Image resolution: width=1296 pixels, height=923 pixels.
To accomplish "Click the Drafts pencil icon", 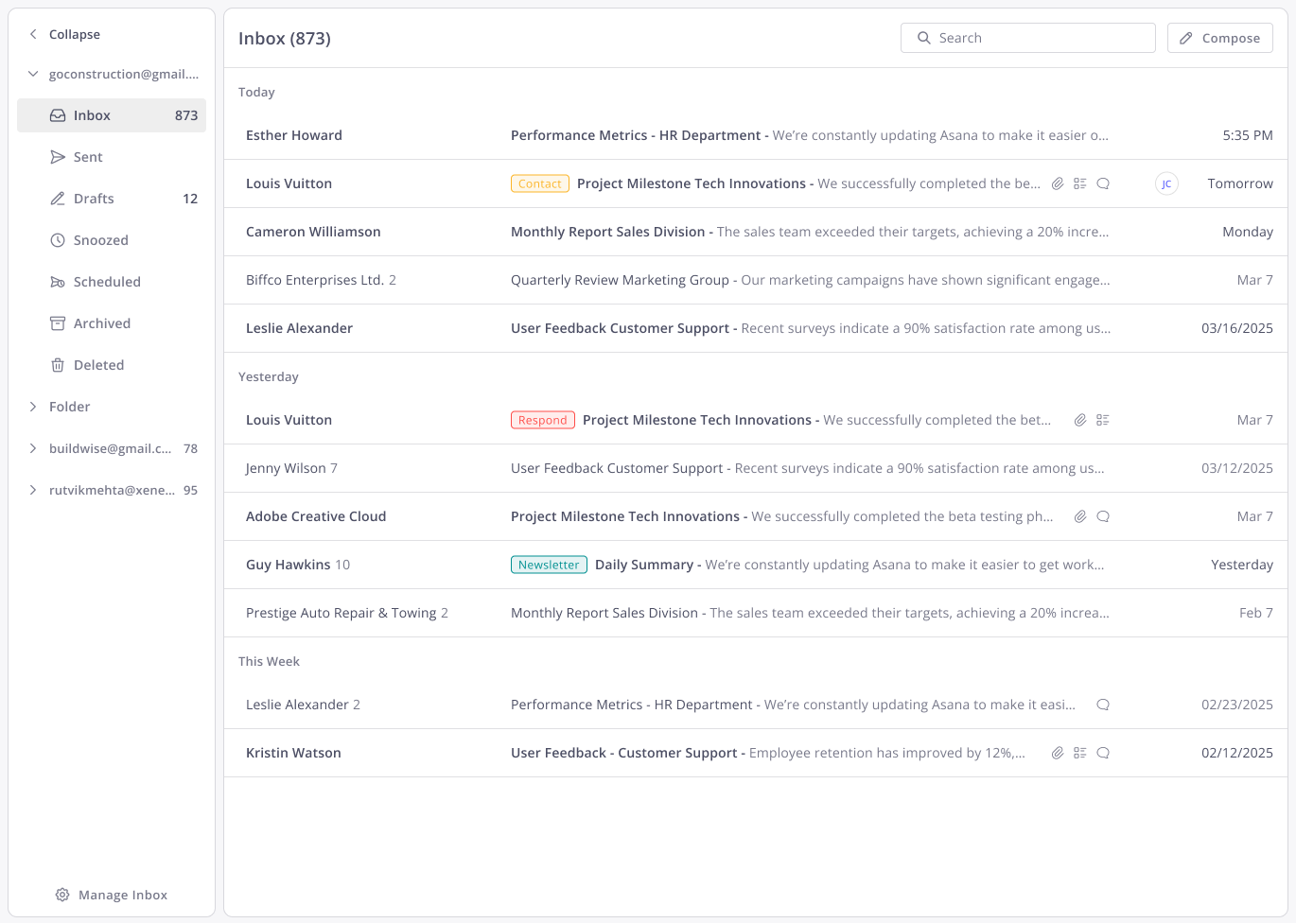I will 58,199.
